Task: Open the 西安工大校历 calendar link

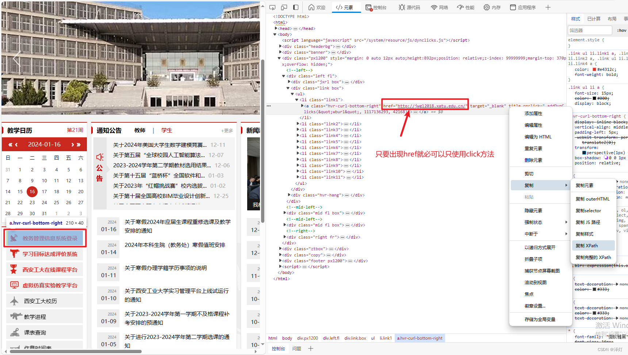Action: (45, 301)
